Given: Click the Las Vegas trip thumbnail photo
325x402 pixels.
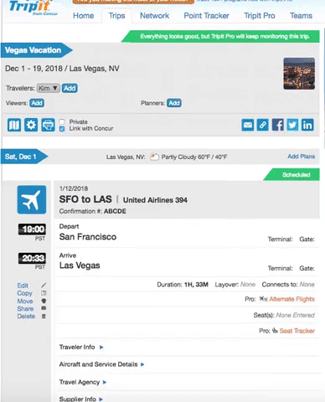Looking at the screenshot, I should tap(299, 74).
